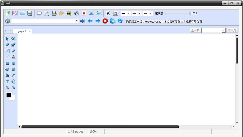Open the third line style dropdown
The width and height of the screenshot is (243, 137).
point(151,14)
